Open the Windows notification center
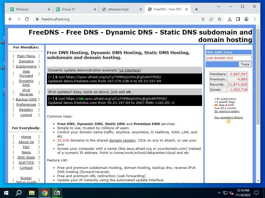The width and height of the screenshot is (265, 198). click(x=256, y=193)
